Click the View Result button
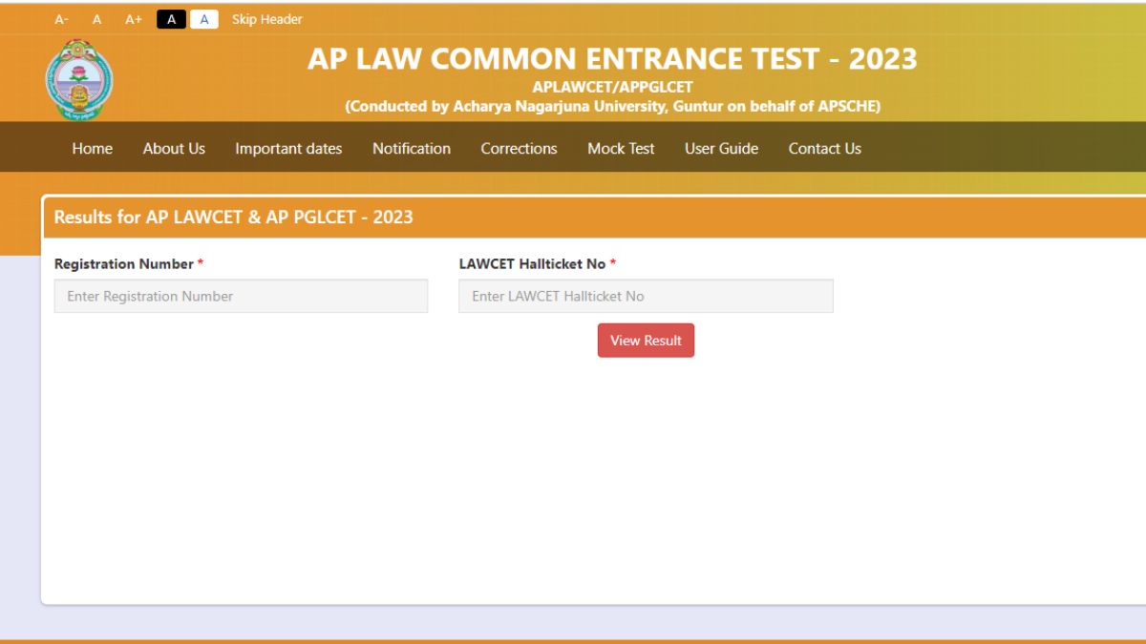This screenshot has height=644, width=1146. click(x=646, y=341)
